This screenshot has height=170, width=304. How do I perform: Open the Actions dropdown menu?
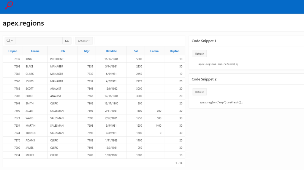coord(84,41)
